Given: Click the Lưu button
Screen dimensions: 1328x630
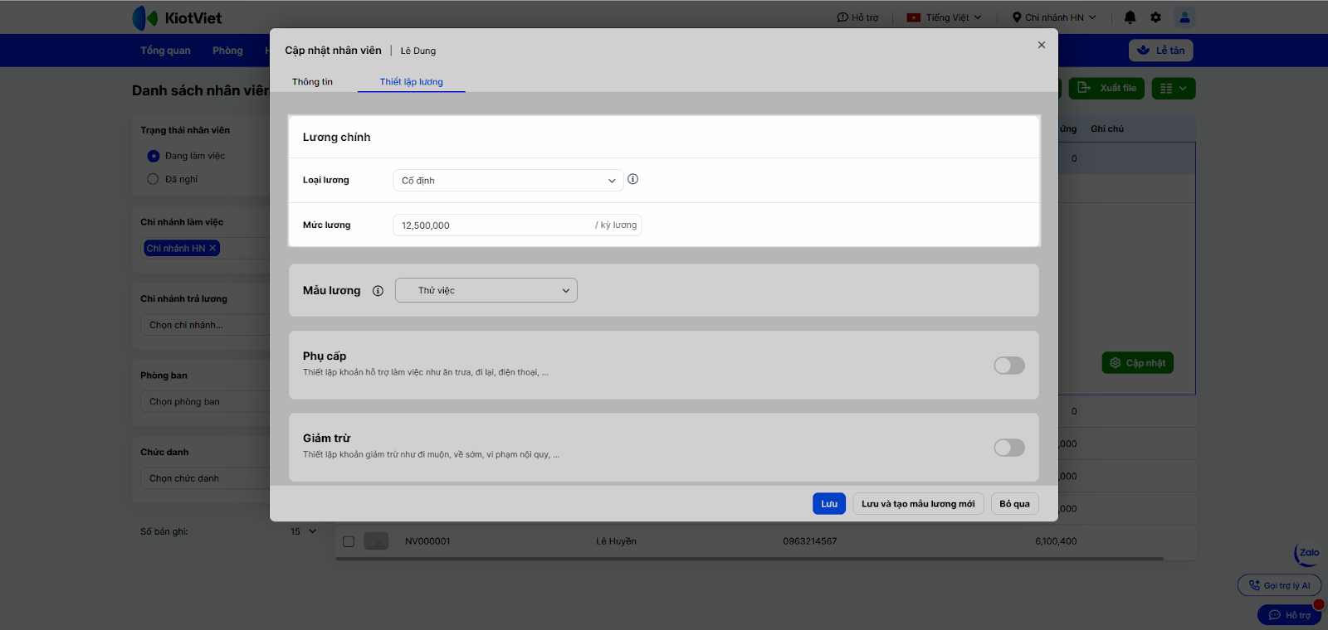Looking at the screenshot, I should 828,504.
